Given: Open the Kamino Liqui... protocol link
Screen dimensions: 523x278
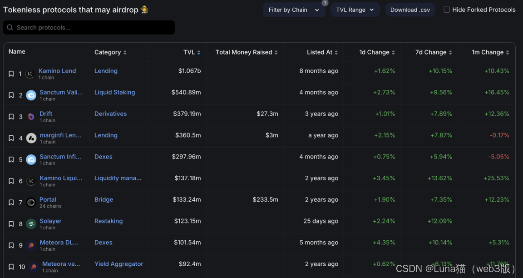Looking at the screenshot, I should tap(61, 178).
